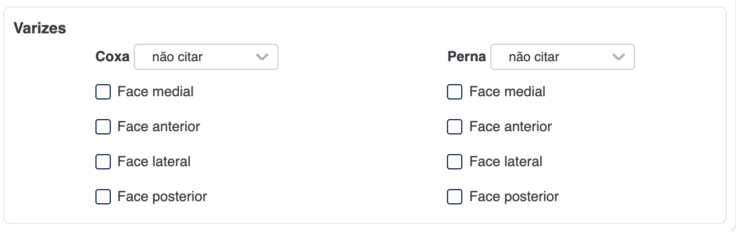Select the Face posterior checkbox for Perna
This screenshot has height=235, width=736.
click(x=455, y=197)
